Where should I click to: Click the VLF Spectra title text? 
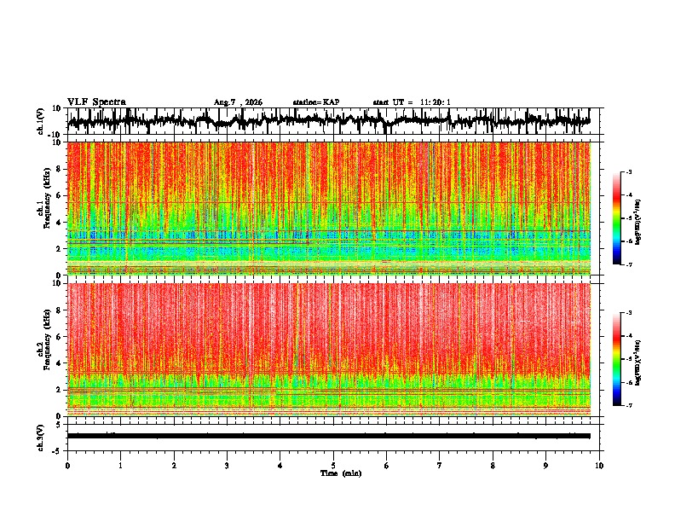pyautogui.click(x=96, y=102)
